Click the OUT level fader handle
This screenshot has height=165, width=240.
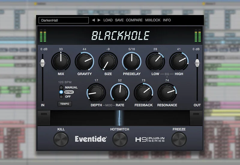click(197, 63)
